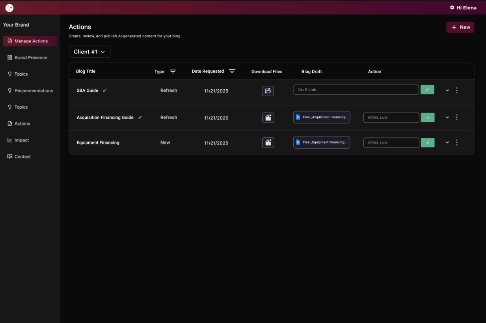
Task: Click the generate files icon for Equipment Financing
Action: pyautogui.click(x=268, y=142)
